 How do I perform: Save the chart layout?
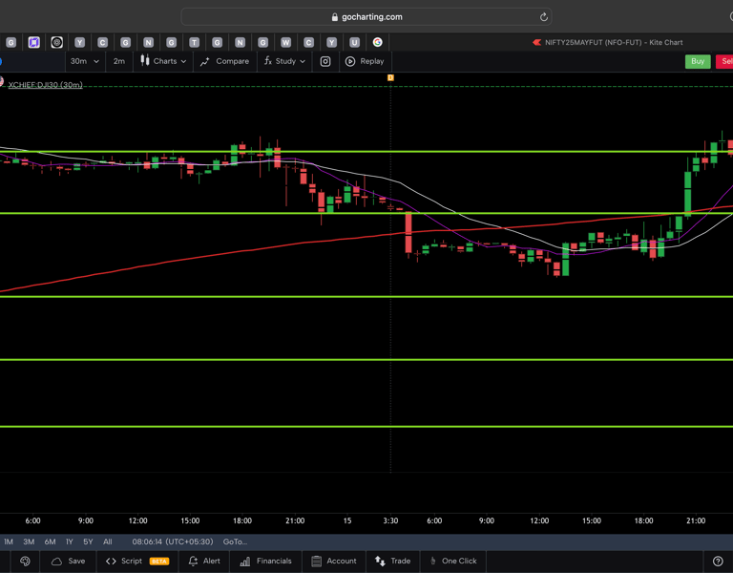(69, 562)
